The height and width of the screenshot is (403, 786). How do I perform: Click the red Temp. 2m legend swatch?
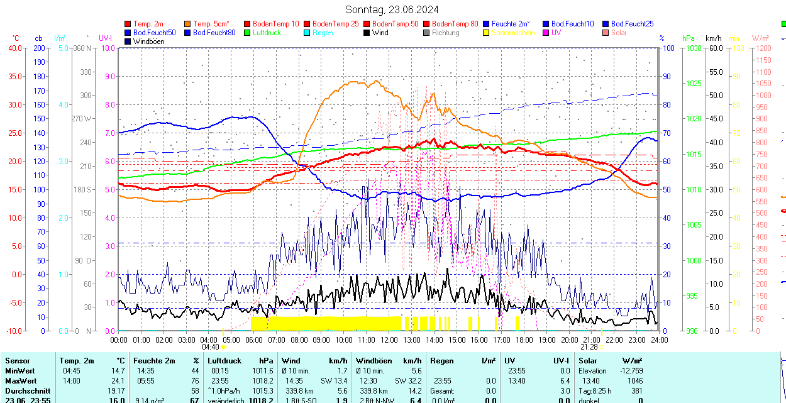click(128, 24)
